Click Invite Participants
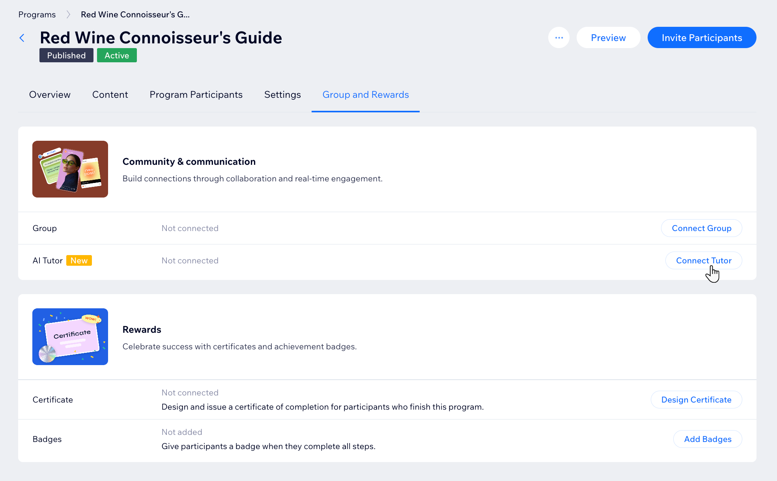Screen dimensions: 777x481 (702, 37)
